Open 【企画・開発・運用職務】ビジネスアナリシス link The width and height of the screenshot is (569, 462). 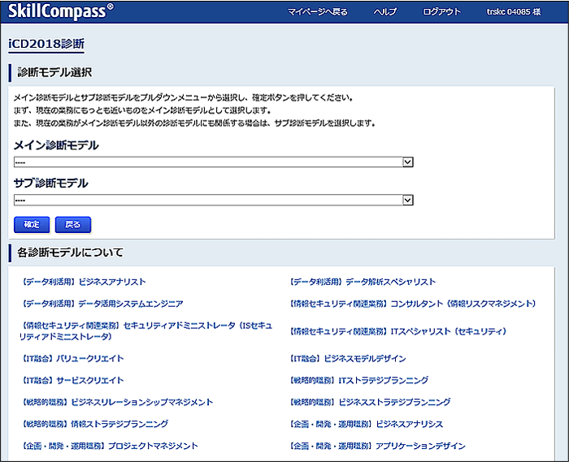pos(365,425)
